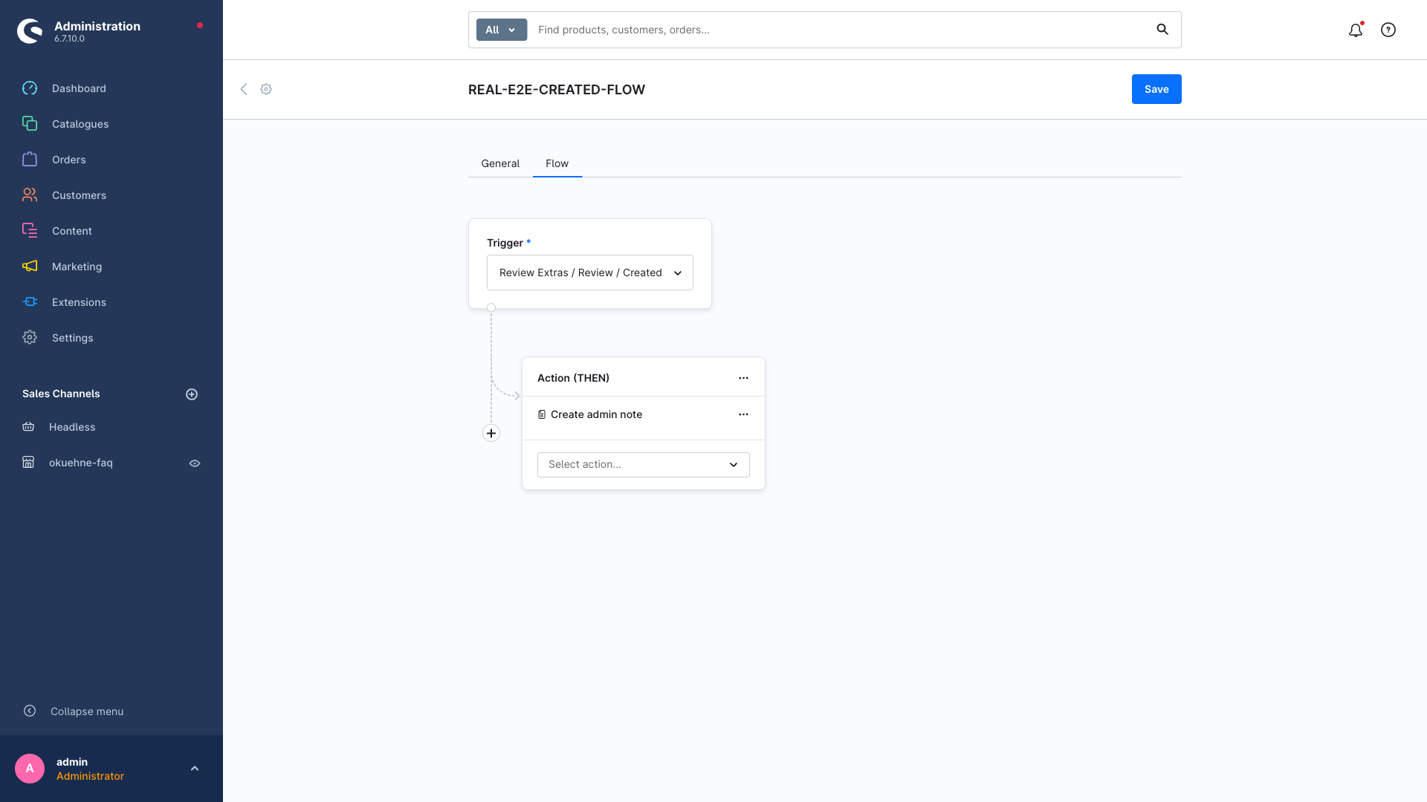1427x802 pixels.
Task: Open the Headless sales channel
Action: (72, 427)
